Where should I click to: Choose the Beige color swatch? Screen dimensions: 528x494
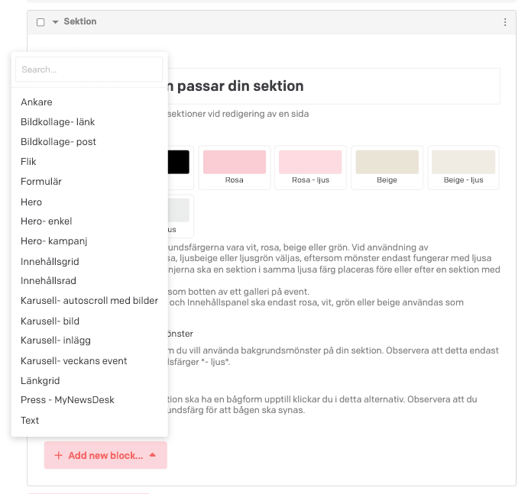[387, 167]
